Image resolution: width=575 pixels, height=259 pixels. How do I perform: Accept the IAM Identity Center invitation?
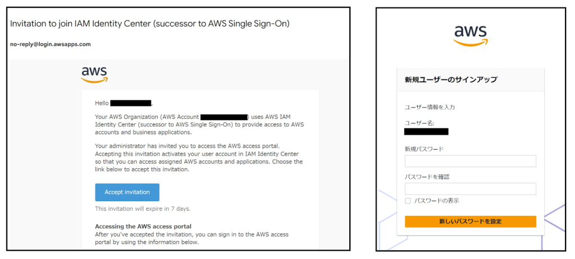[x=127, y=192]
